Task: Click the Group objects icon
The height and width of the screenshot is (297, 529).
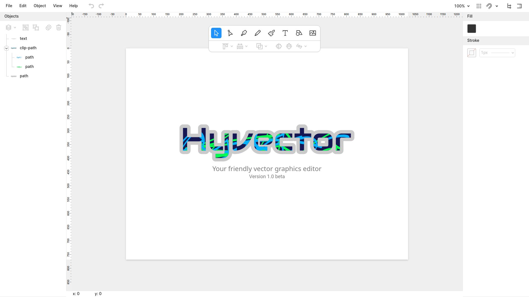Action: click(25, 28)
